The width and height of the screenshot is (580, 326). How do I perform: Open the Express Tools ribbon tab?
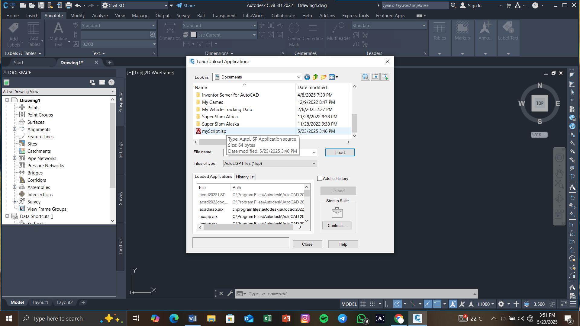point(355,16)
